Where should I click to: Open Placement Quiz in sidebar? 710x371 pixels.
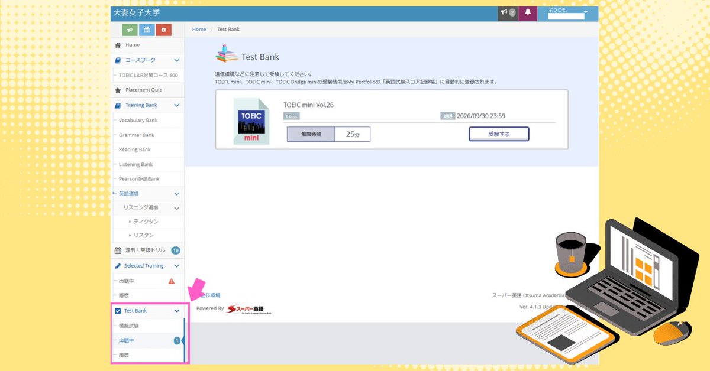coord(143,90)
